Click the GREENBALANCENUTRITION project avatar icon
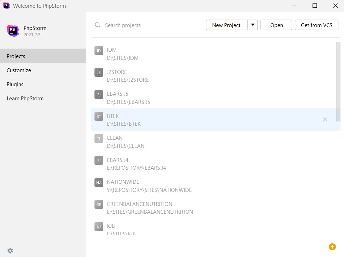The height and width of the screenshot is (257, 344). pyautogui.click(x=99, y=205)
